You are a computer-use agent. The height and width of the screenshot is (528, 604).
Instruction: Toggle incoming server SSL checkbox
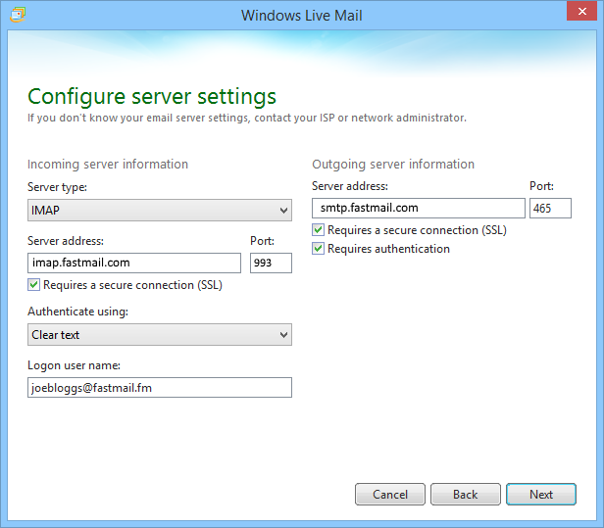tap(34, 285)
